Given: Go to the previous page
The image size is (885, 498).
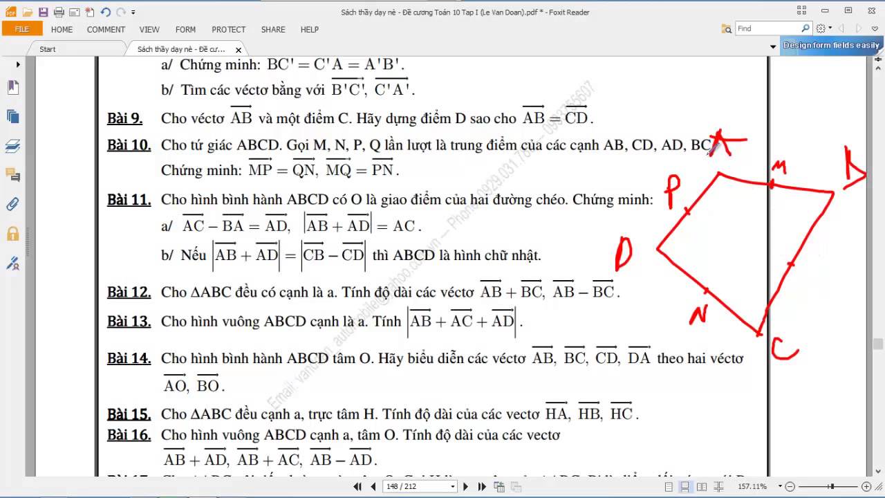Looking at the screenshot, I should 373,486.
